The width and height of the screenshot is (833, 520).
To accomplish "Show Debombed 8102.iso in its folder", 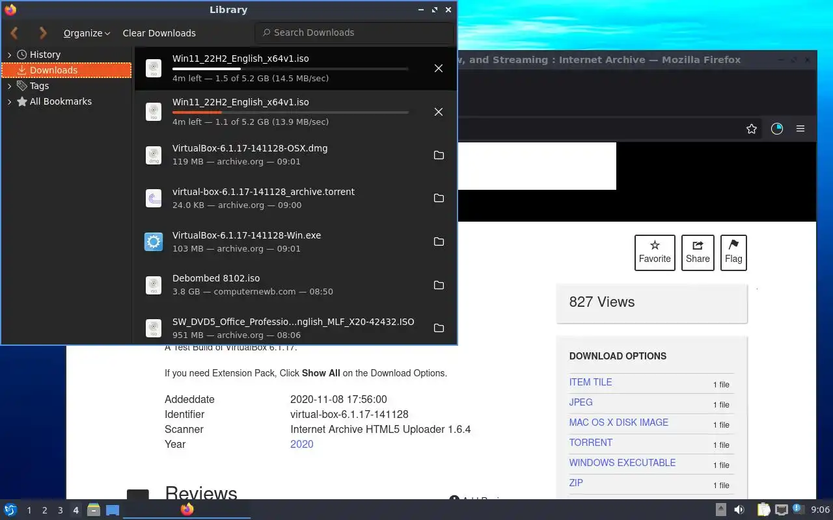I will coord(439,285).
